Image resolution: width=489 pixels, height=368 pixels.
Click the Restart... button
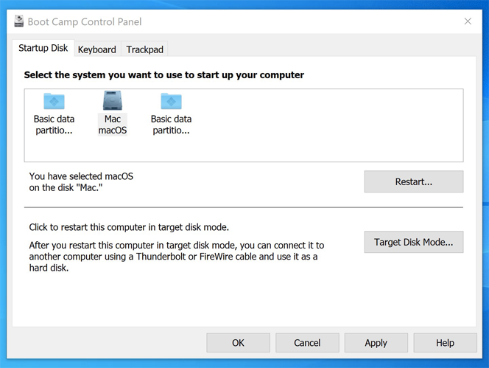(x=414, y=181)
